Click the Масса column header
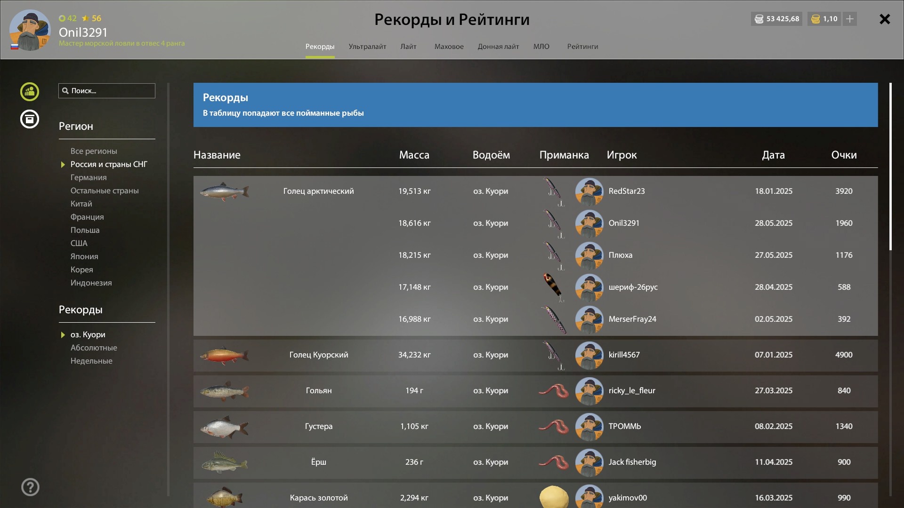Viewport: 904px width, 508px height. coord(414,155)
